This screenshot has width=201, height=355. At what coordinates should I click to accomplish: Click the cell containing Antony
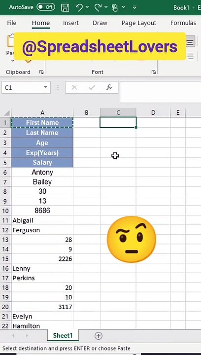[x=42, y=172]
